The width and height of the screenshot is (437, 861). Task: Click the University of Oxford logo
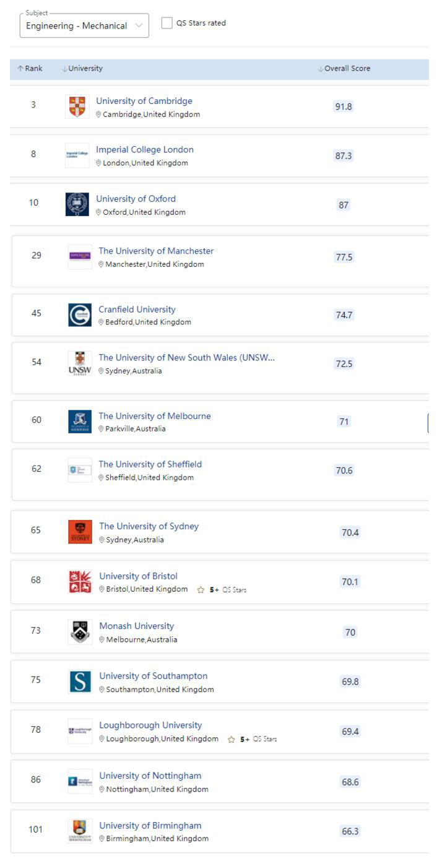coord(77,204)
